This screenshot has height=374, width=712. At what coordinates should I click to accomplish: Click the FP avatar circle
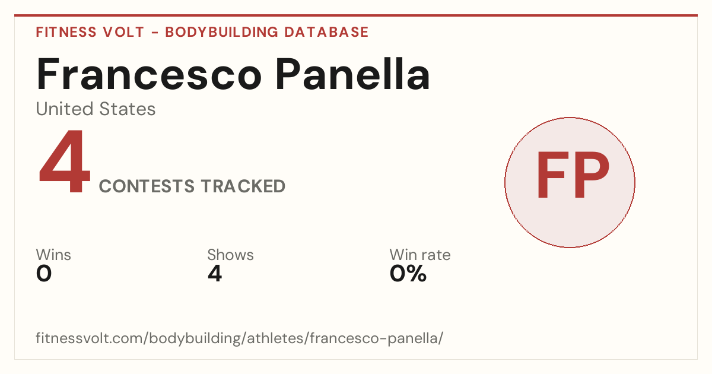point(570,182)
